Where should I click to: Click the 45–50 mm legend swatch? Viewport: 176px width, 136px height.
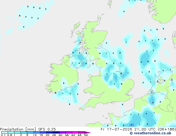(x=82, y=132)
